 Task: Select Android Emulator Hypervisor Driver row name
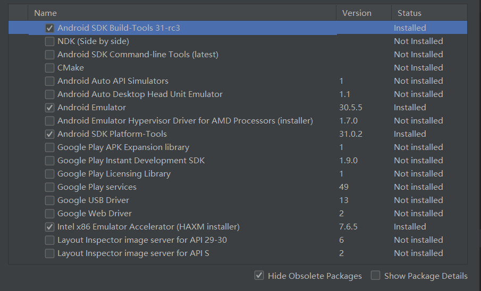[185, 120]
